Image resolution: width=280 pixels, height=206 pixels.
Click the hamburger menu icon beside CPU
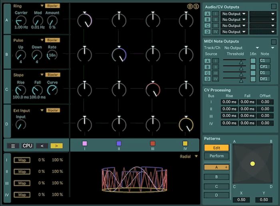[x=13, y=146]
